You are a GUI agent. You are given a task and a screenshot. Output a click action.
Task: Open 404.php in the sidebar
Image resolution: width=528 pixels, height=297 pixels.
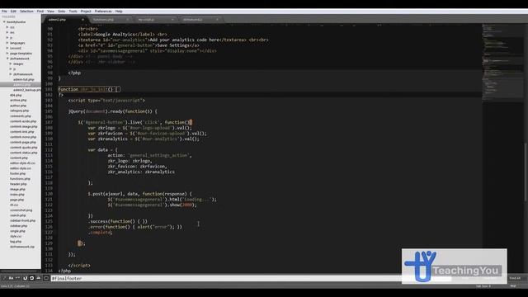(16, 95)
